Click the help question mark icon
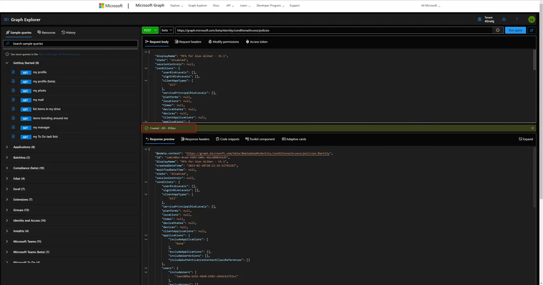 point(517,19)
